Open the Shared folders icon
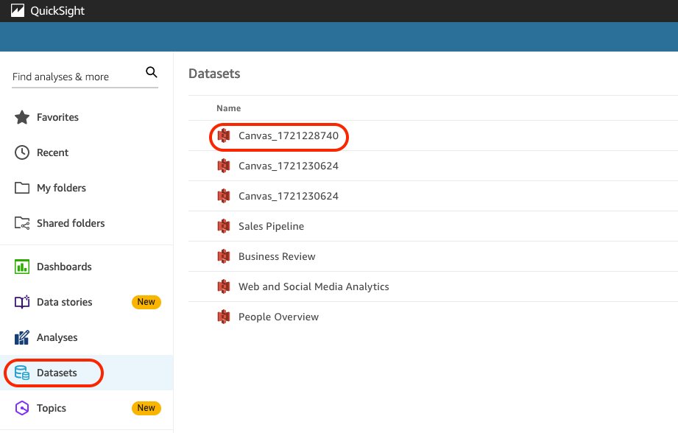 [x=22, y=223]
